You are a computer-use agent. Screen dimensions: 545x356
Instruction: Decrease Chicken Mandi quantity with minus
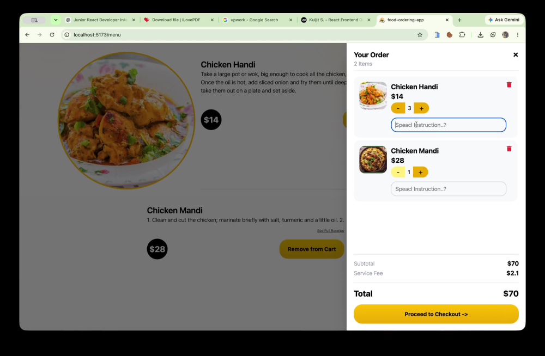click(398, 172)
